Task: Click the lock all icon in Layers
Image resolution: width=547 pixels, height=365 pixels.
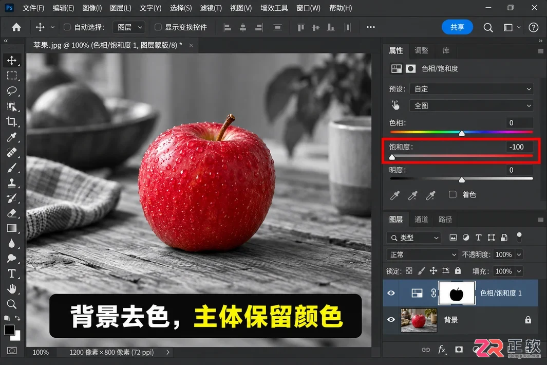Action: 458,271
